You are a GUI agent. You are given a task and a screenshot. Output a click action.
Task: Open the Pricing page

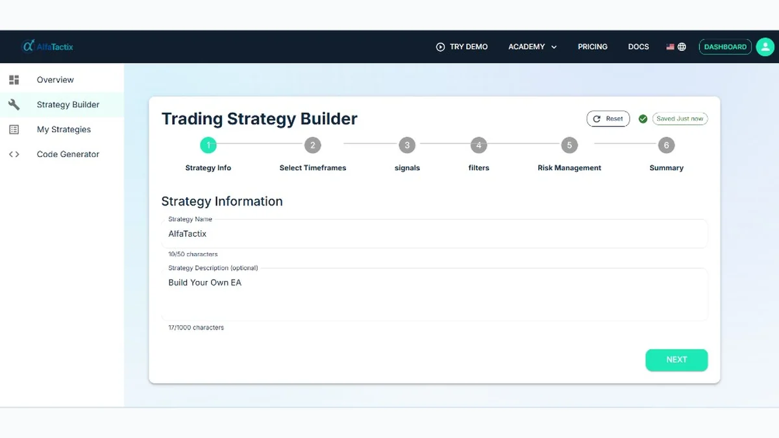593,47
